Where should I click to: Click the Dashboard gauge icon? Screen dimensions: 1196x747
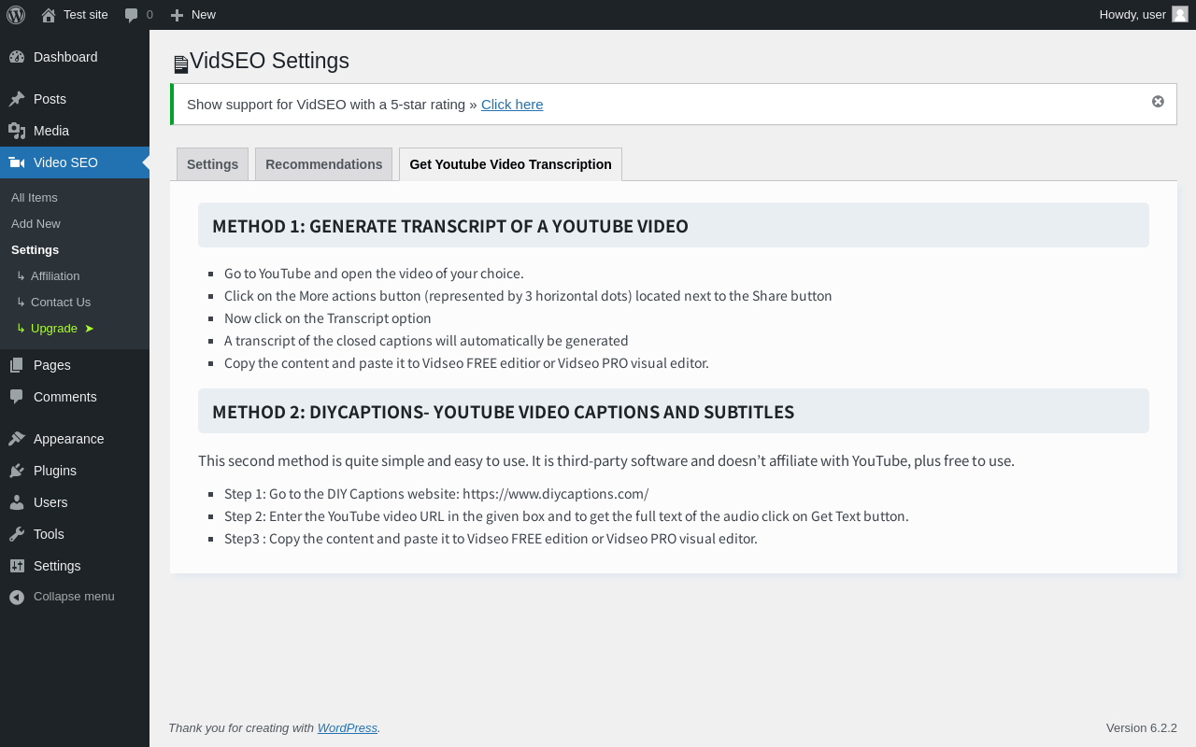coord(17,57)
